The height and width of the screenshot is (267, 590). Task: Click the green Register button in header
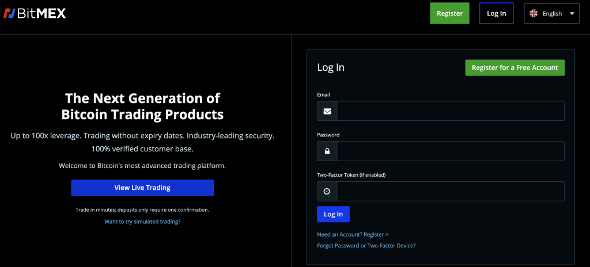point(449,14)
